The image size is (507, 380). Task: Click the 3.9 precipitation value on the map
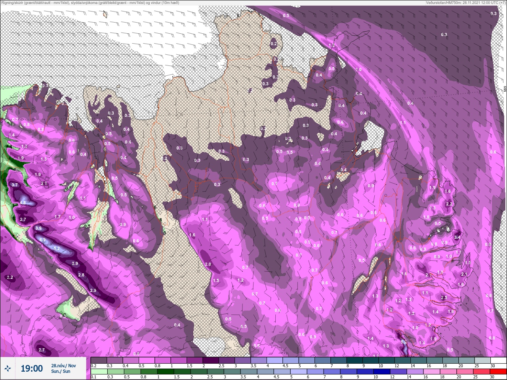38,228
